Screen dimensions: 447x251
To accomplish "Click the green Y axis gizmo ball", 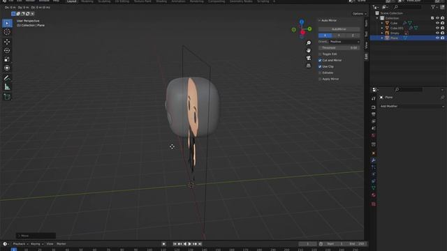I will pos(309,29).
